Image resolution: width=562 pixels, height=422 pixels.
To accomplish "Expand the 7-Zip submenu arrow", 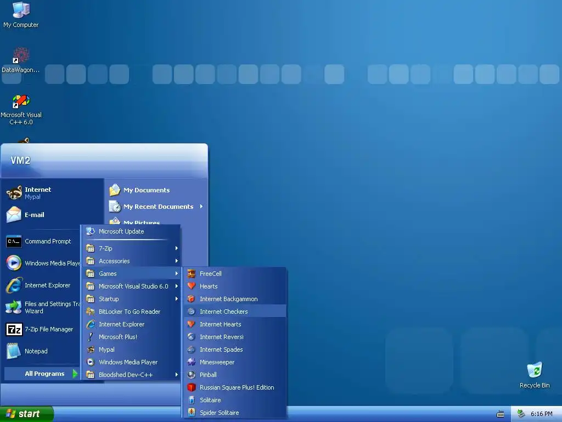I will point(176,248).
